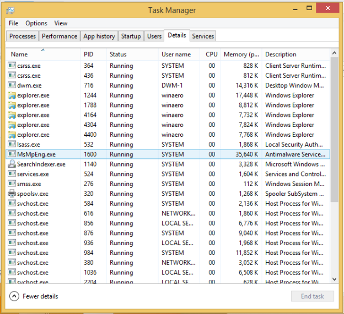Select the Details tab

tap(177, 35)
